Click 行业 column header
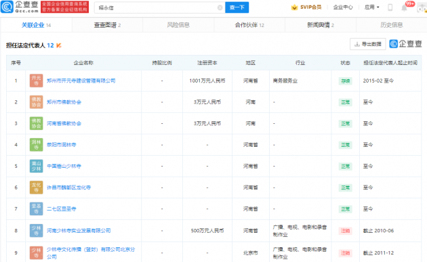 coord(300,62)
